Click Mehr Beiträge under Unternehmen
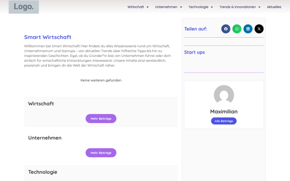Image resolution: width=290 pixels, height=181 pixels. 101,153
